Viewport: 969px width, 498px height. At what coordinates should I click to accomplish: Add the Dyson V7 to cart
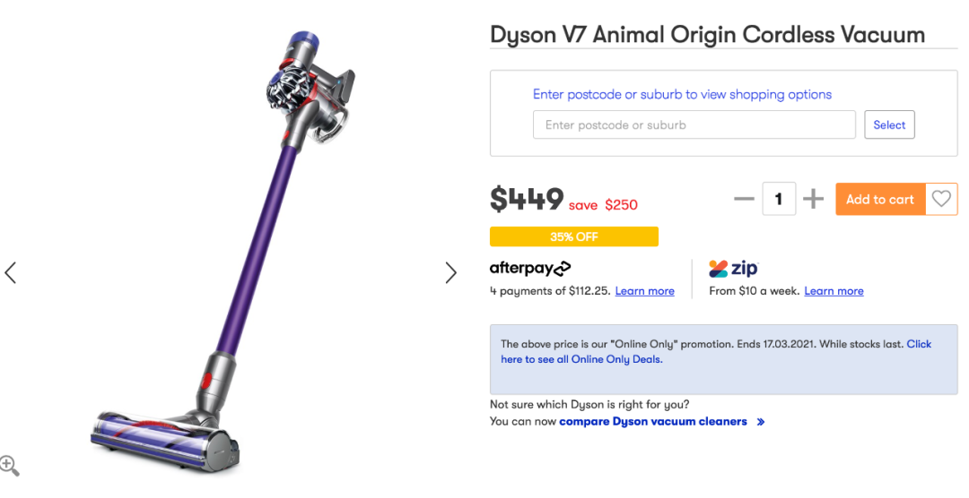click(x=879, y=199)
